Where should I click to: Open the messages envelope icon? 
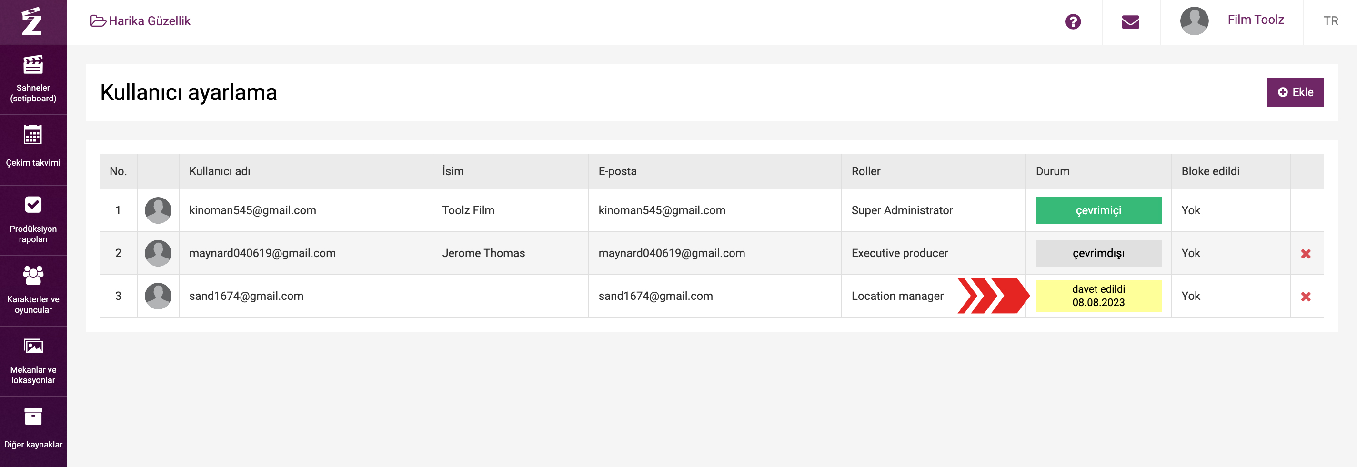[x=1130, y=21]
